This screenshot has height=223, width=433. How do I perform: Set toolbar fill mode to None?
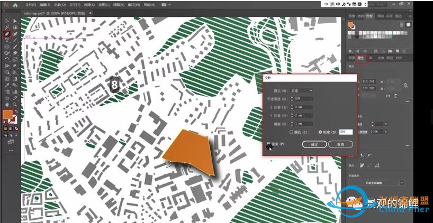click(16, 129)
